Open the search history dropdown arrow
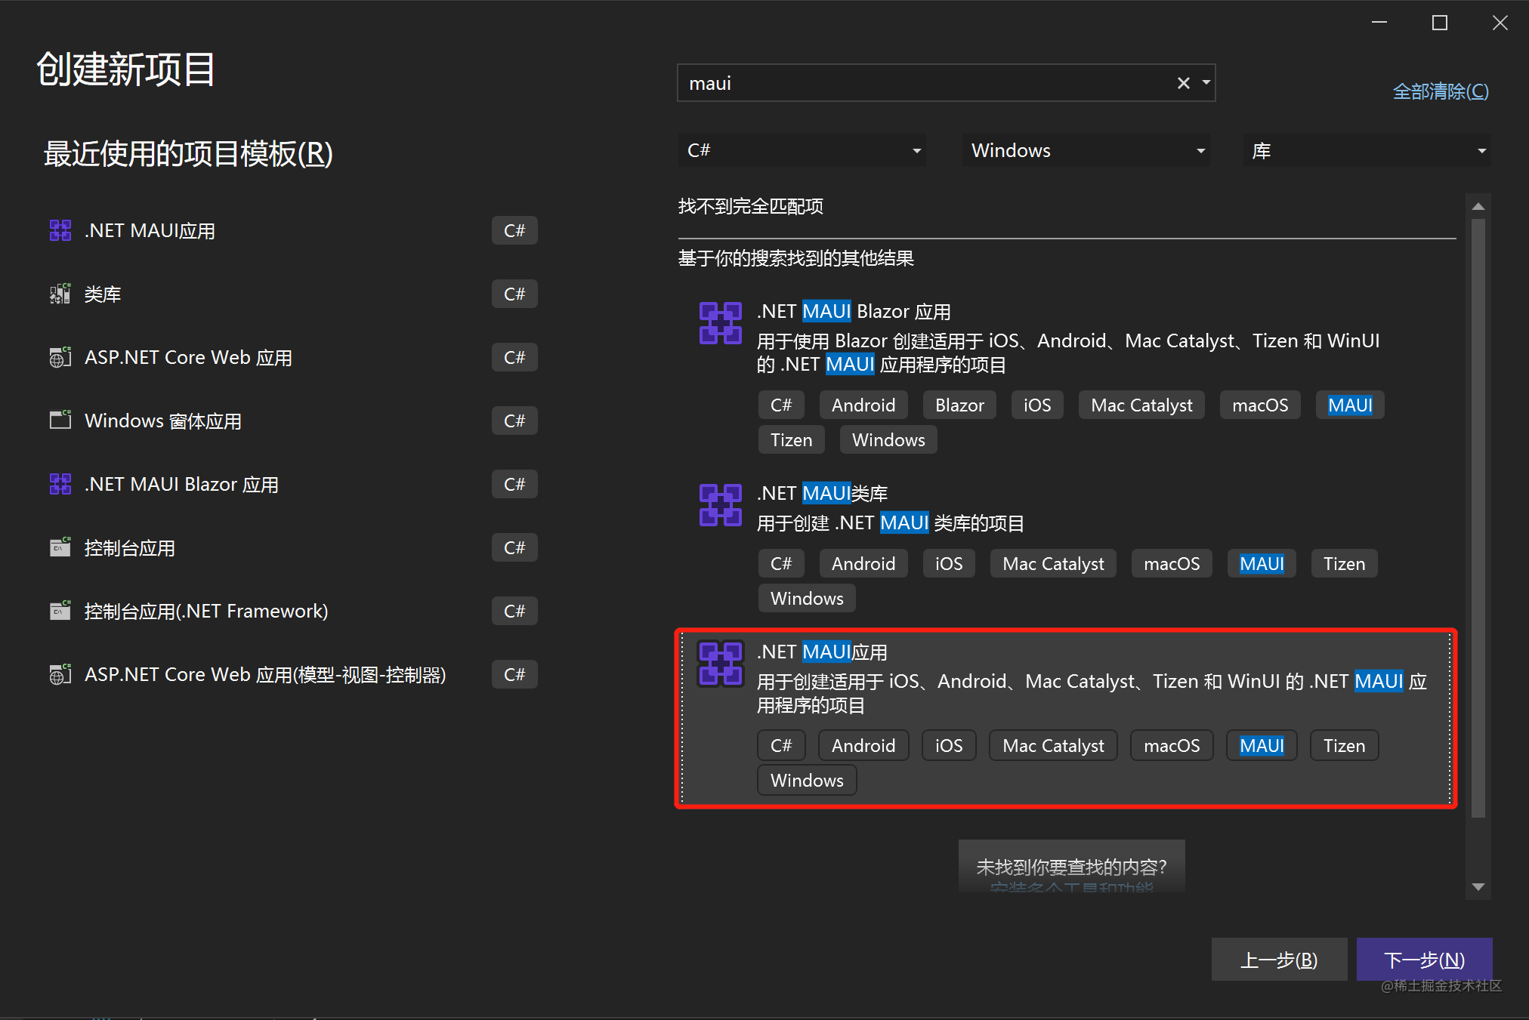Screen dimensions: 1529x1020 (1206, 82)
